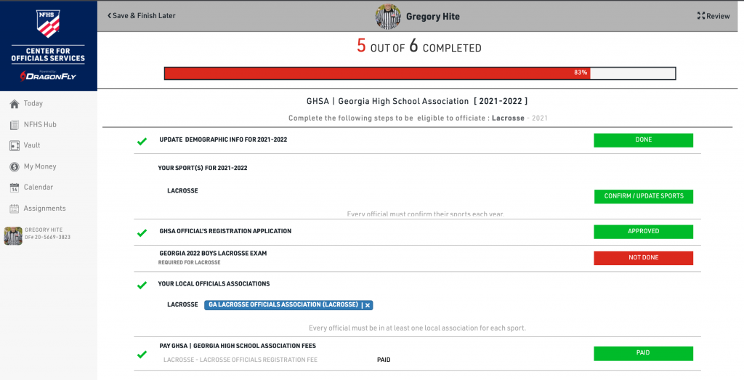Viewport: 744px width, 380px height.
Task: Remove GA Lacrosse Officials Association with X
Action: [x=367, y=305]
